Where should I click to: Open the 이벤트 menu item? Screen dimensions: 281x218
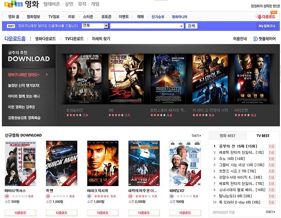124,17
